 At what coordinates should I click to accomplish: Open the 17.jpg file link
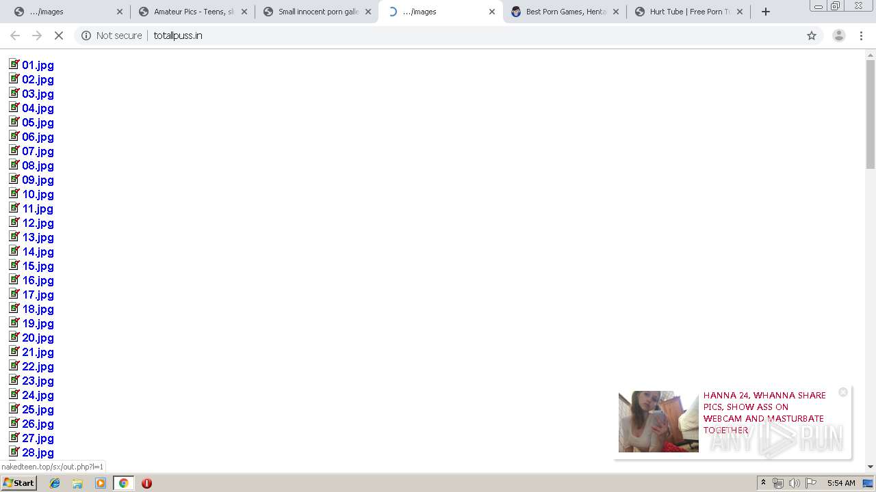[38, 295]
